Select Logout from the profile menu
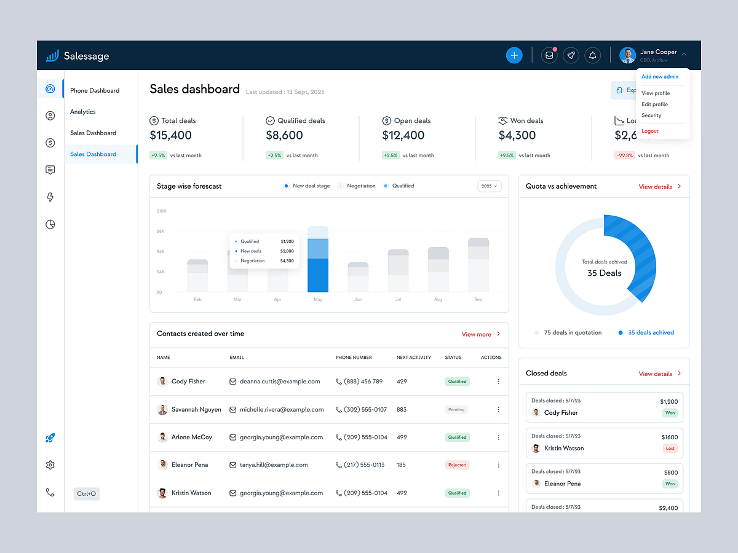The image size is (738, 553). click(x=649, y=131)
